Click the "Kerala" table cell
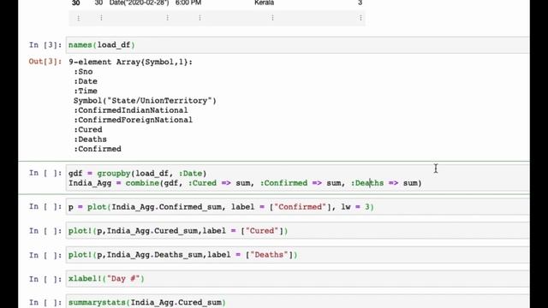The height and width of the screenshot is (308, 548). [x=265, y=3]
